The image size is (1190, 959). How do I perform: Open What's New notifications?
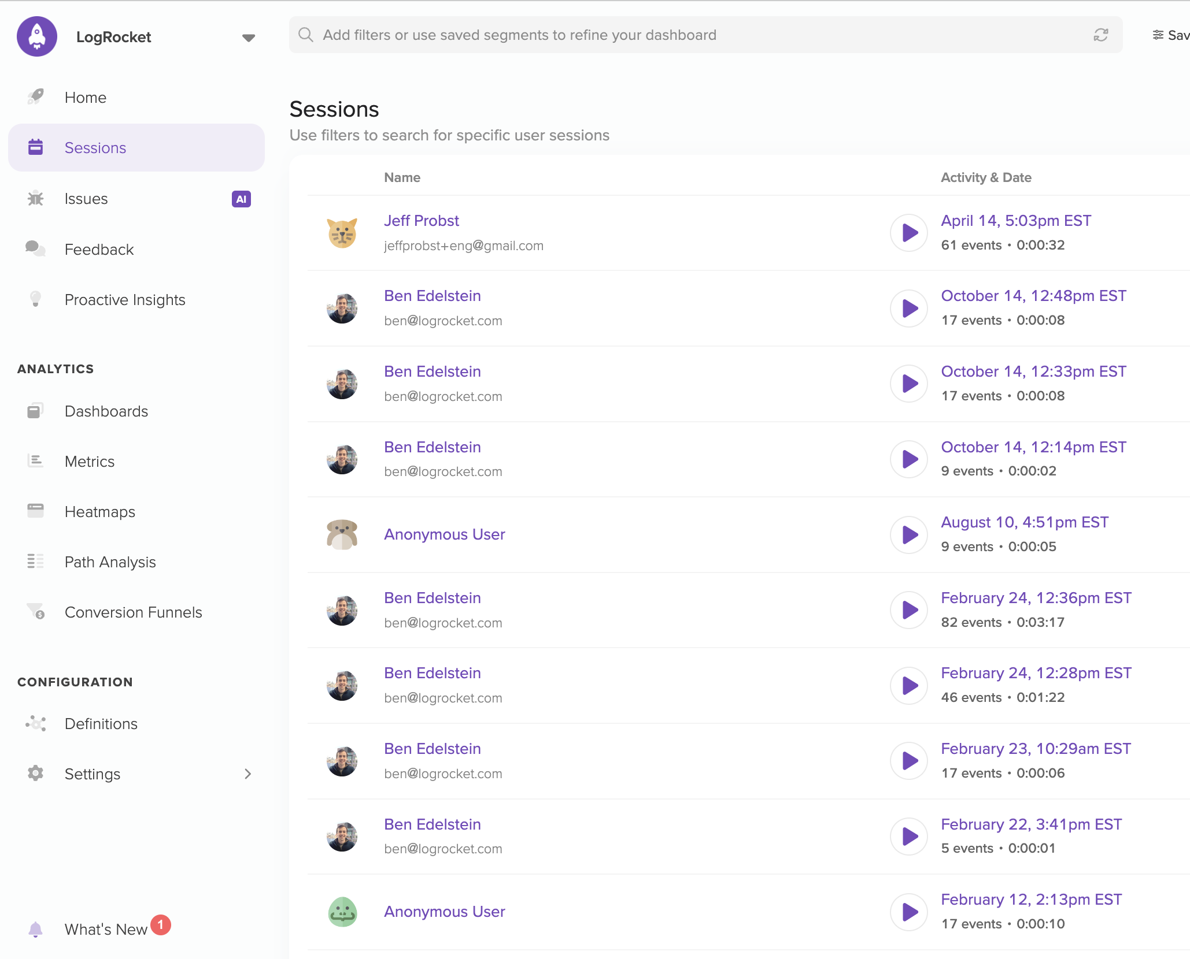(106, 930)
